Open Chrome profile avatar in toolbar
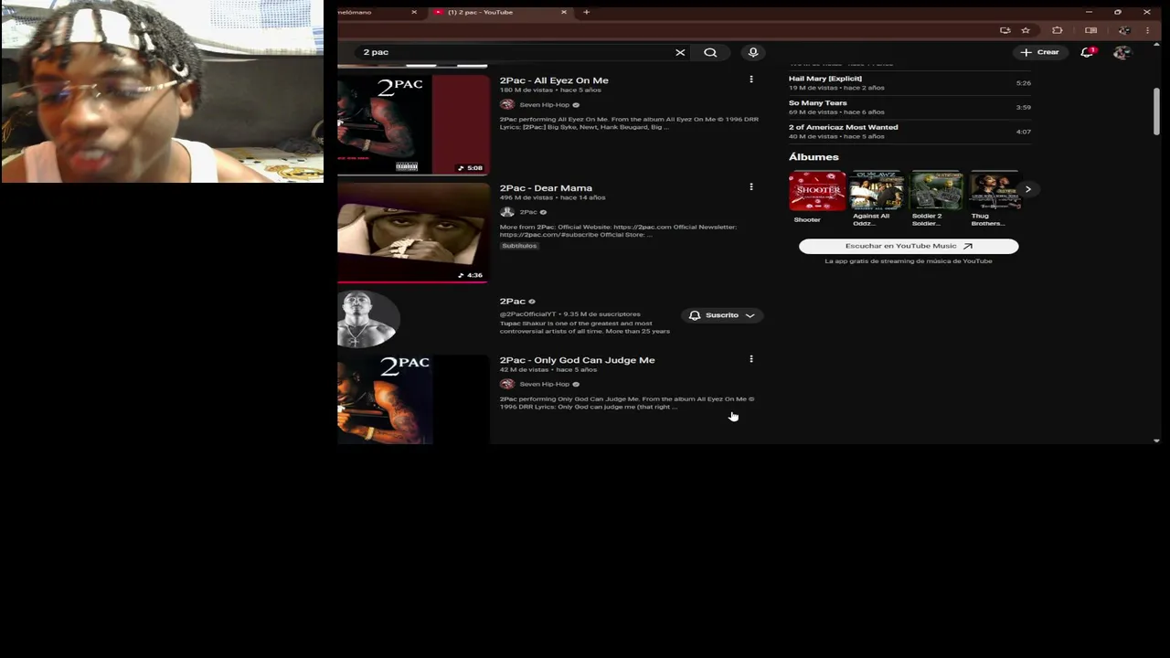The image size is (1170, 658). (x=1124, y=30)
